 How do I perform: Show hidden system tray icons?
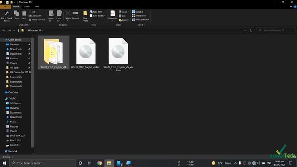pyautogui.click(x=235, y=163)
